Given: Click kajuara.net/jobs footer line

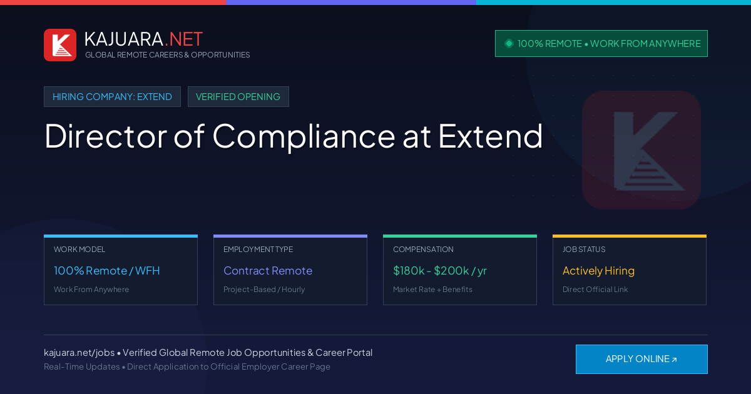Looking at the screenshot, I should (208, 353).
